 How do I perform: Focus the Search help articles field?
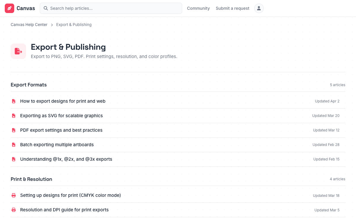click(111, 8)
